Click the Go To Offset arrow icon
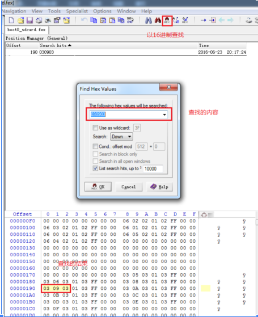258x317 pixels. coord(203,20)
